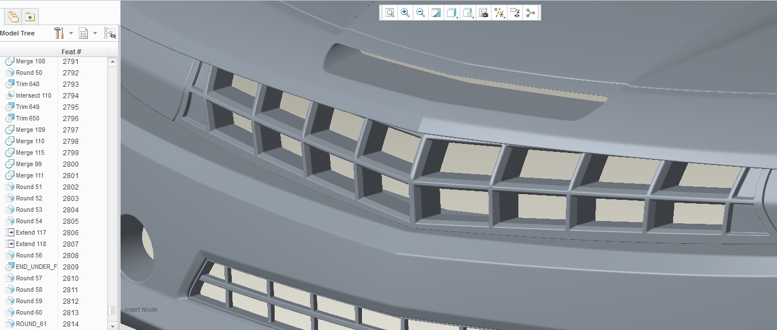Image resolution: width=777 pixels, height=330 pixels.
Task: Select the Extend 118 feature
Action: click(x=31, y=244)
